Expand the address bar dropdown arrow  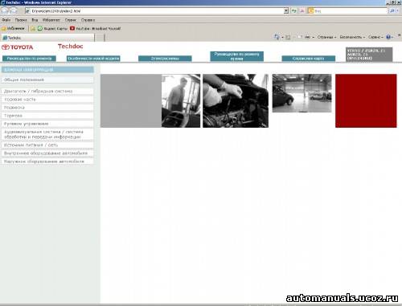click(x=286, y=11)
